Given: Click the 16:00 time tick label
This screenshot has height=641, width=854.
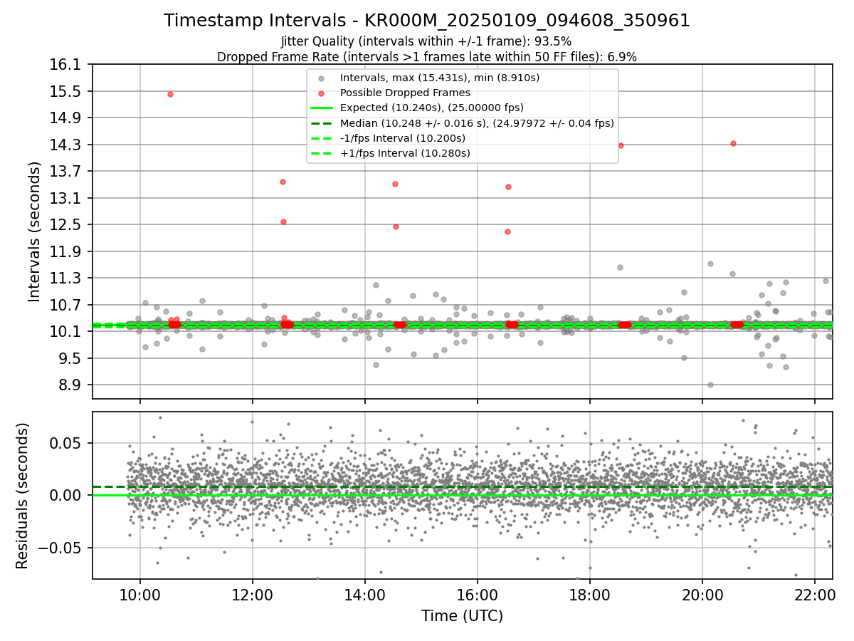Looking at the screenshot, I should (x=478, y=595).
